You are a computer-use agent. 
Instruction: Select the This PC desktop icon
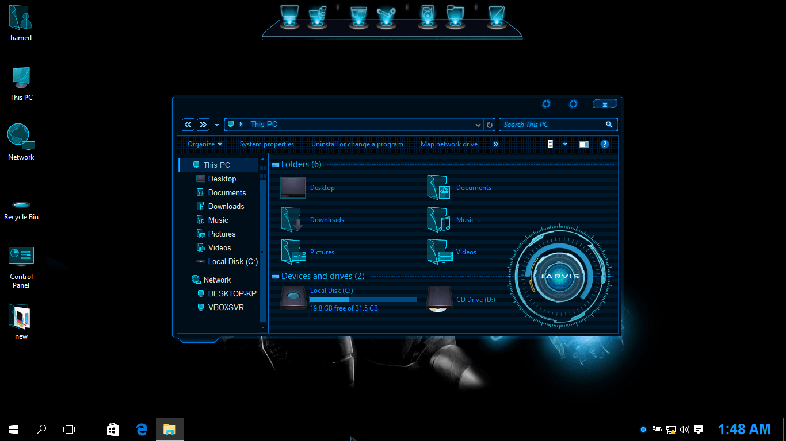pos(21,83)
